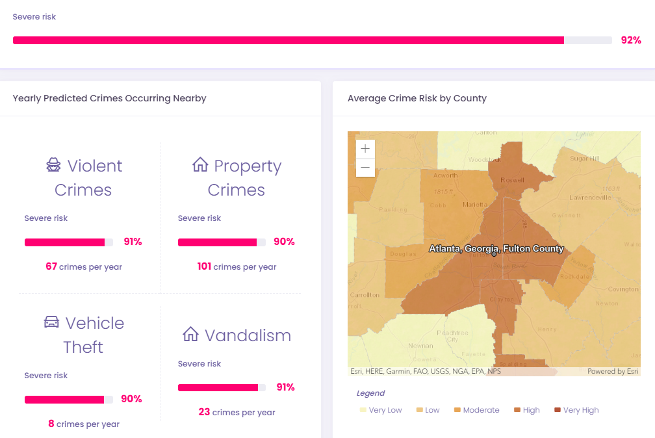Click the Vehicle Theft car icon
Viewport: 655px width, 438px height.
(51, 322)
